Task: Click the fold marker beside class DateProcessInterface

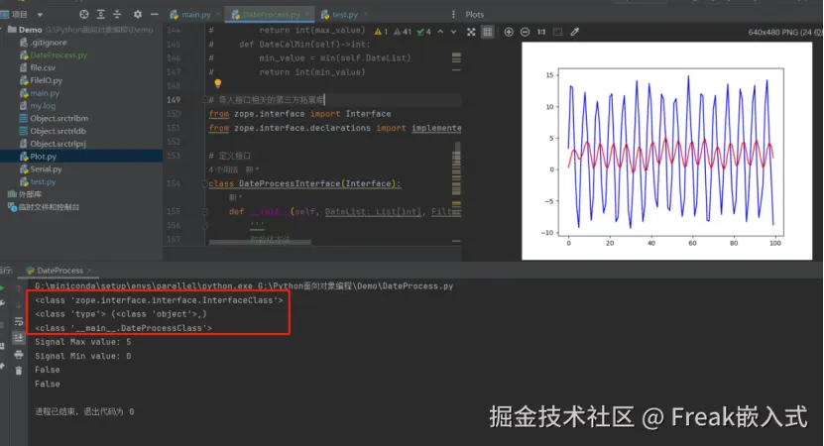Action: (205, 183)
